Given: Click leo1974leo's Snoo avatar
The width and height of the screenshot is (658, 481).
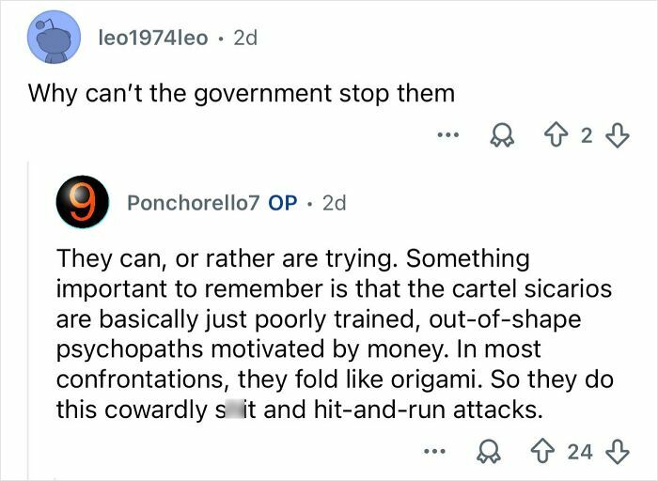Looking at the screenshot, I should (x=55, y=38).
